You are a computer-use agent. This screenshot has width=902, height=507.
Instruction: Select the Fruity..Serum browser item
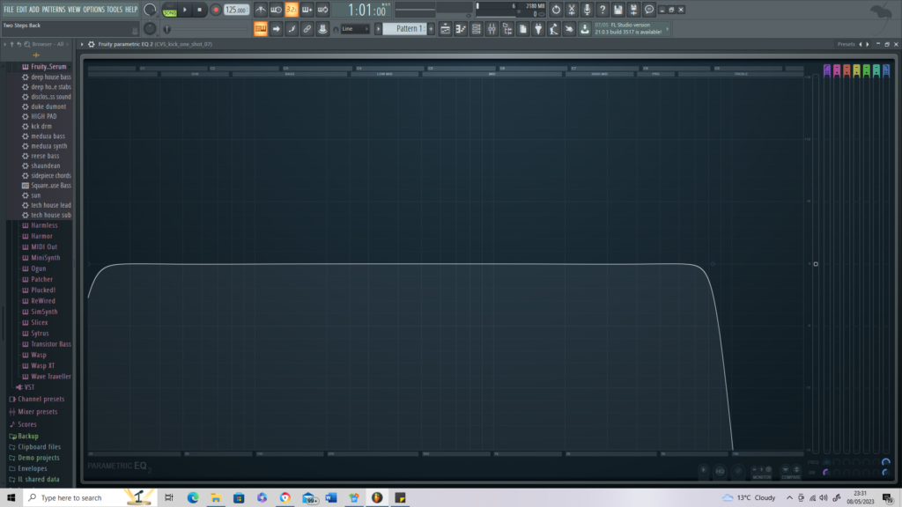click(48, 67)
